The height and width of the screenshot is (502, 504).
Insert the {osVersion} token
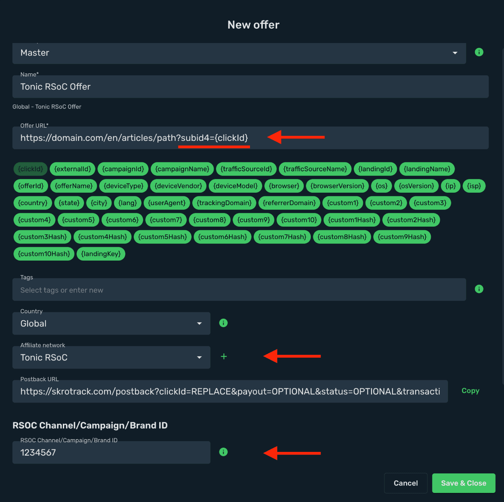416,186
